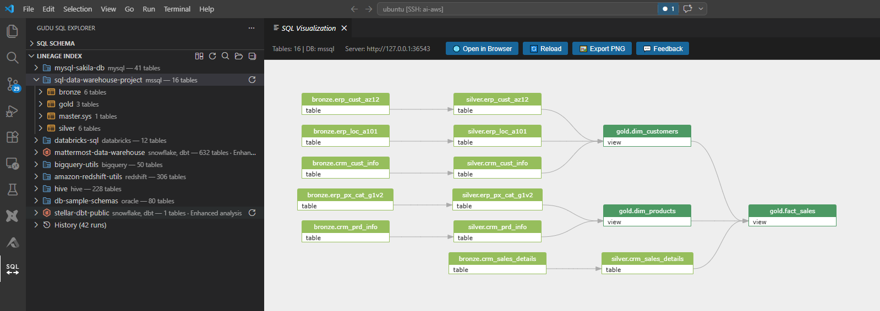Open the Testing flask view

[x=12, y=190]
